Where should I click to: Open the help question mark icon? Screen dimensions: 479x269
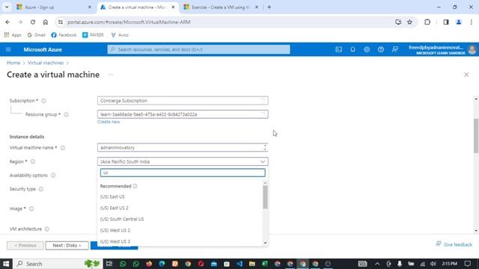click(381, 49)
